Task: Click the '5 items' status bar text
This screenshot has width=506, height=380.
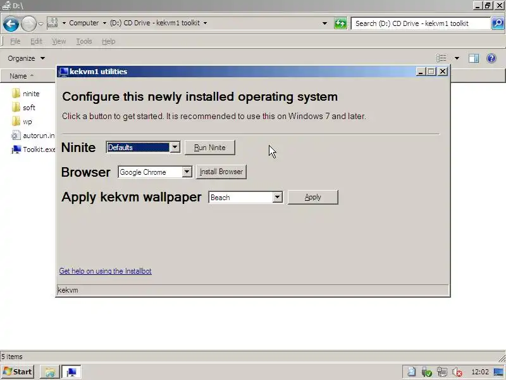Action: [x=12, y=357]
